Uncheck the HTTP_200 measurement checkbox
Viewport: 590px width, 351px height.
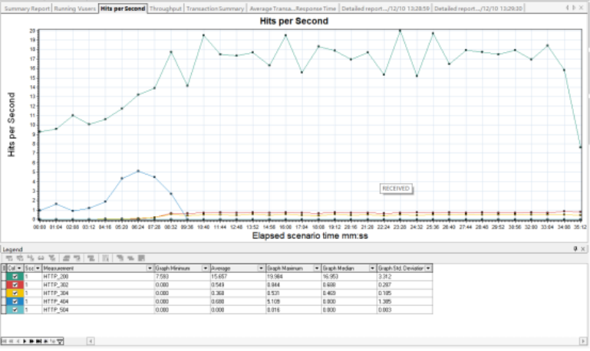[x=15, y=276]
